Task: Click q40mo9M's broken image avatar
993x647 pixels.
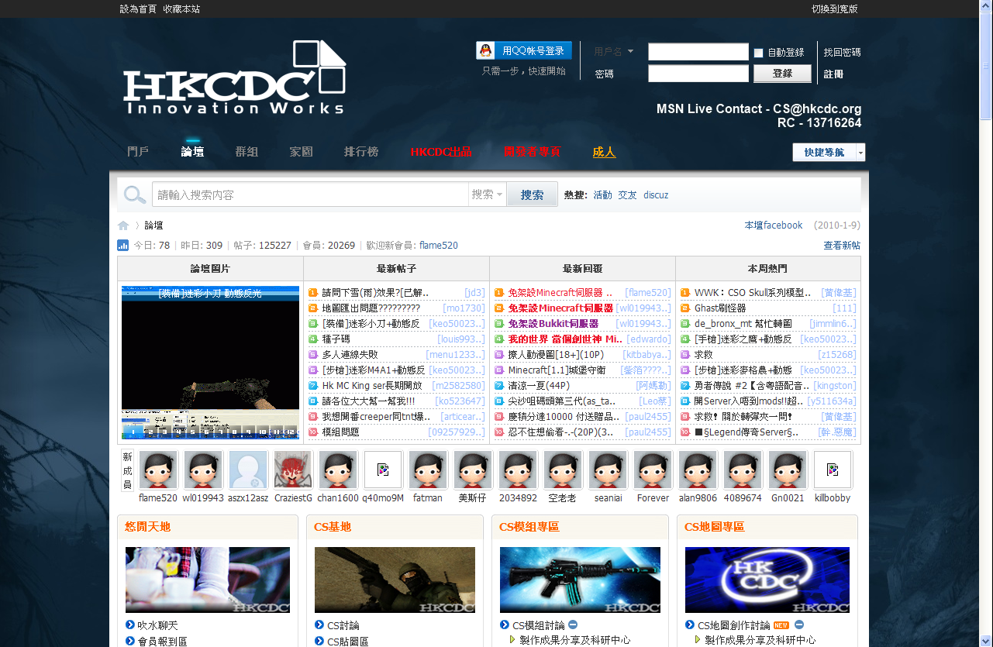Action: click(x=383, y=470)
